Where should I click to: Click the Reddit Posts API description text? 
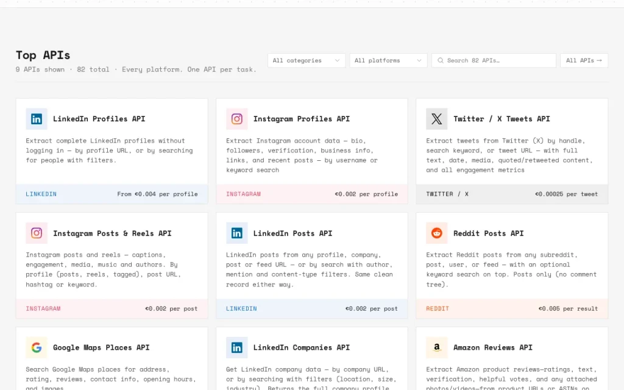click(x=511, y=269)
